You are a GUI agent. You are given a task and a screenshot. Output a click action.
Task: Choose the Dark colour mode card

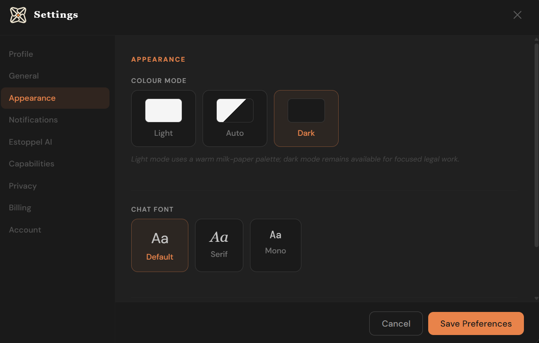pyautogui.click(x=306, y=118)
